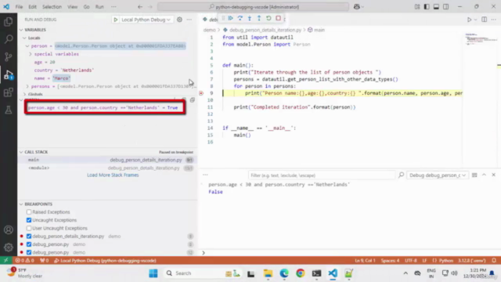Viewport: 501px width, 282px height.
Task: Start debugging with green play button
Action: [116, 20]
